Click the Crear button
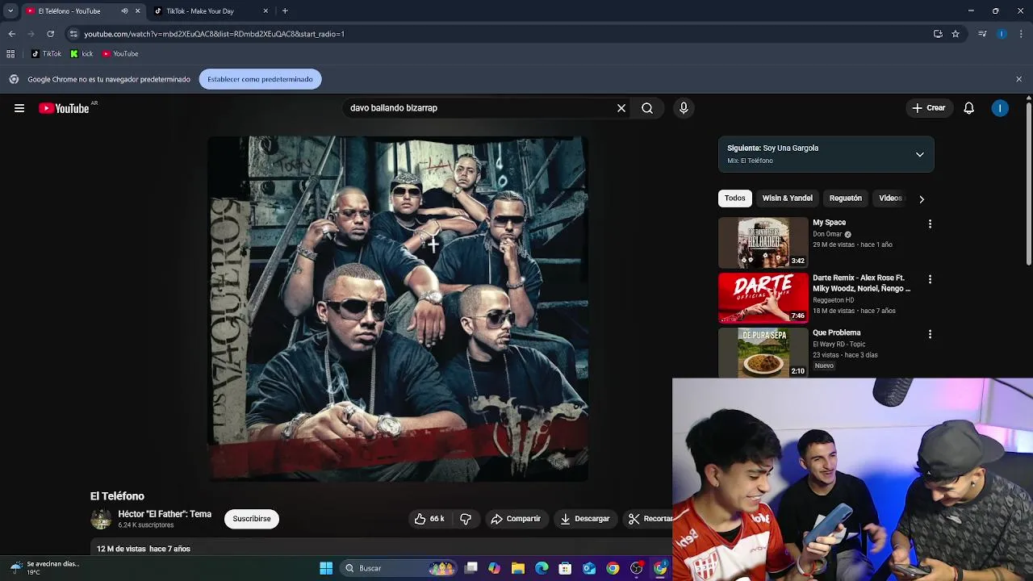The width and height of the screenshot is (1033, 581). 928,108
